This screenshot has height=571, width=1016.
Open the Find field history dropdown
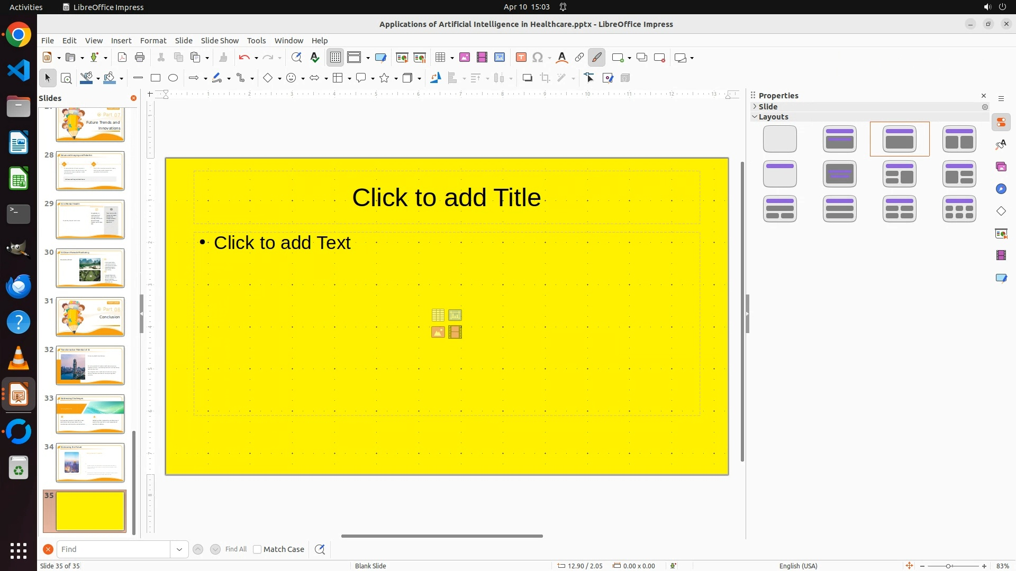(179, 549)
